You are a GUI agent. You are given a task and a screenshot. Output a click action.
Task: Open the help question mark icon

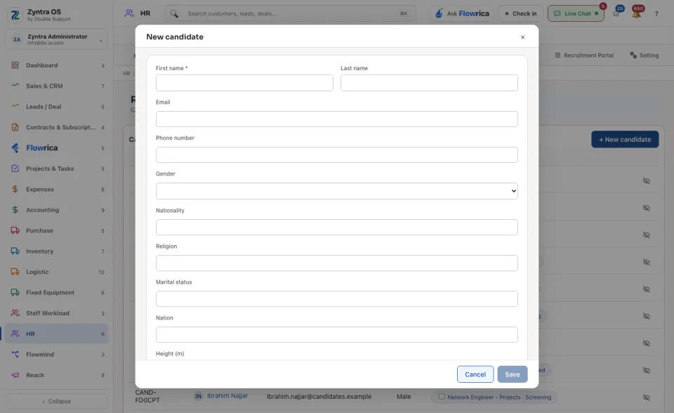[x=656, y=14]
